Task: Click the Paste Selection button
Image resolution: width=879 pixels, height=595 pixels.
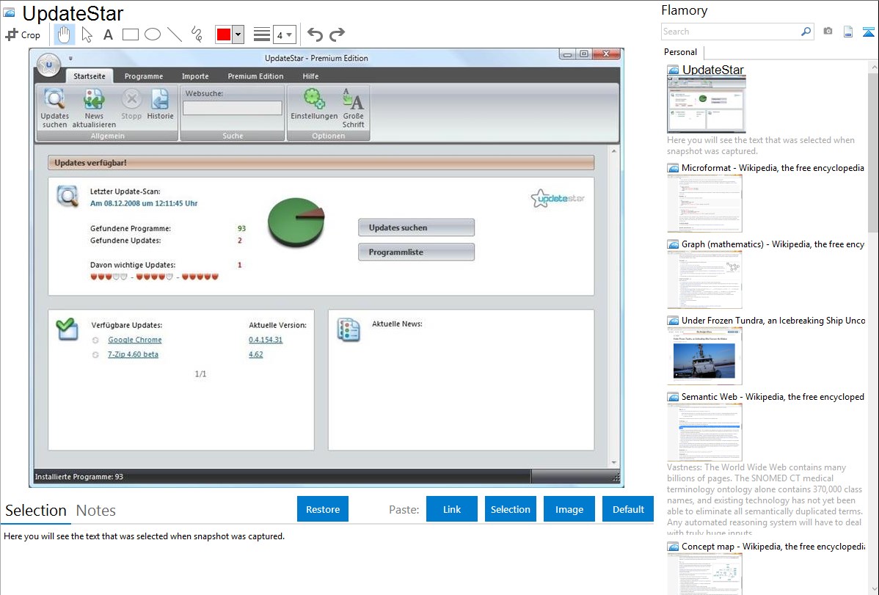Action: pyautogui.click(x=510, y=509)
